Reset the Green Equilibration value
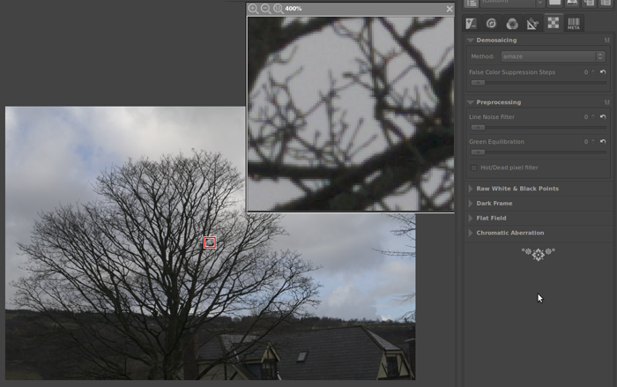 coord(604,141)
